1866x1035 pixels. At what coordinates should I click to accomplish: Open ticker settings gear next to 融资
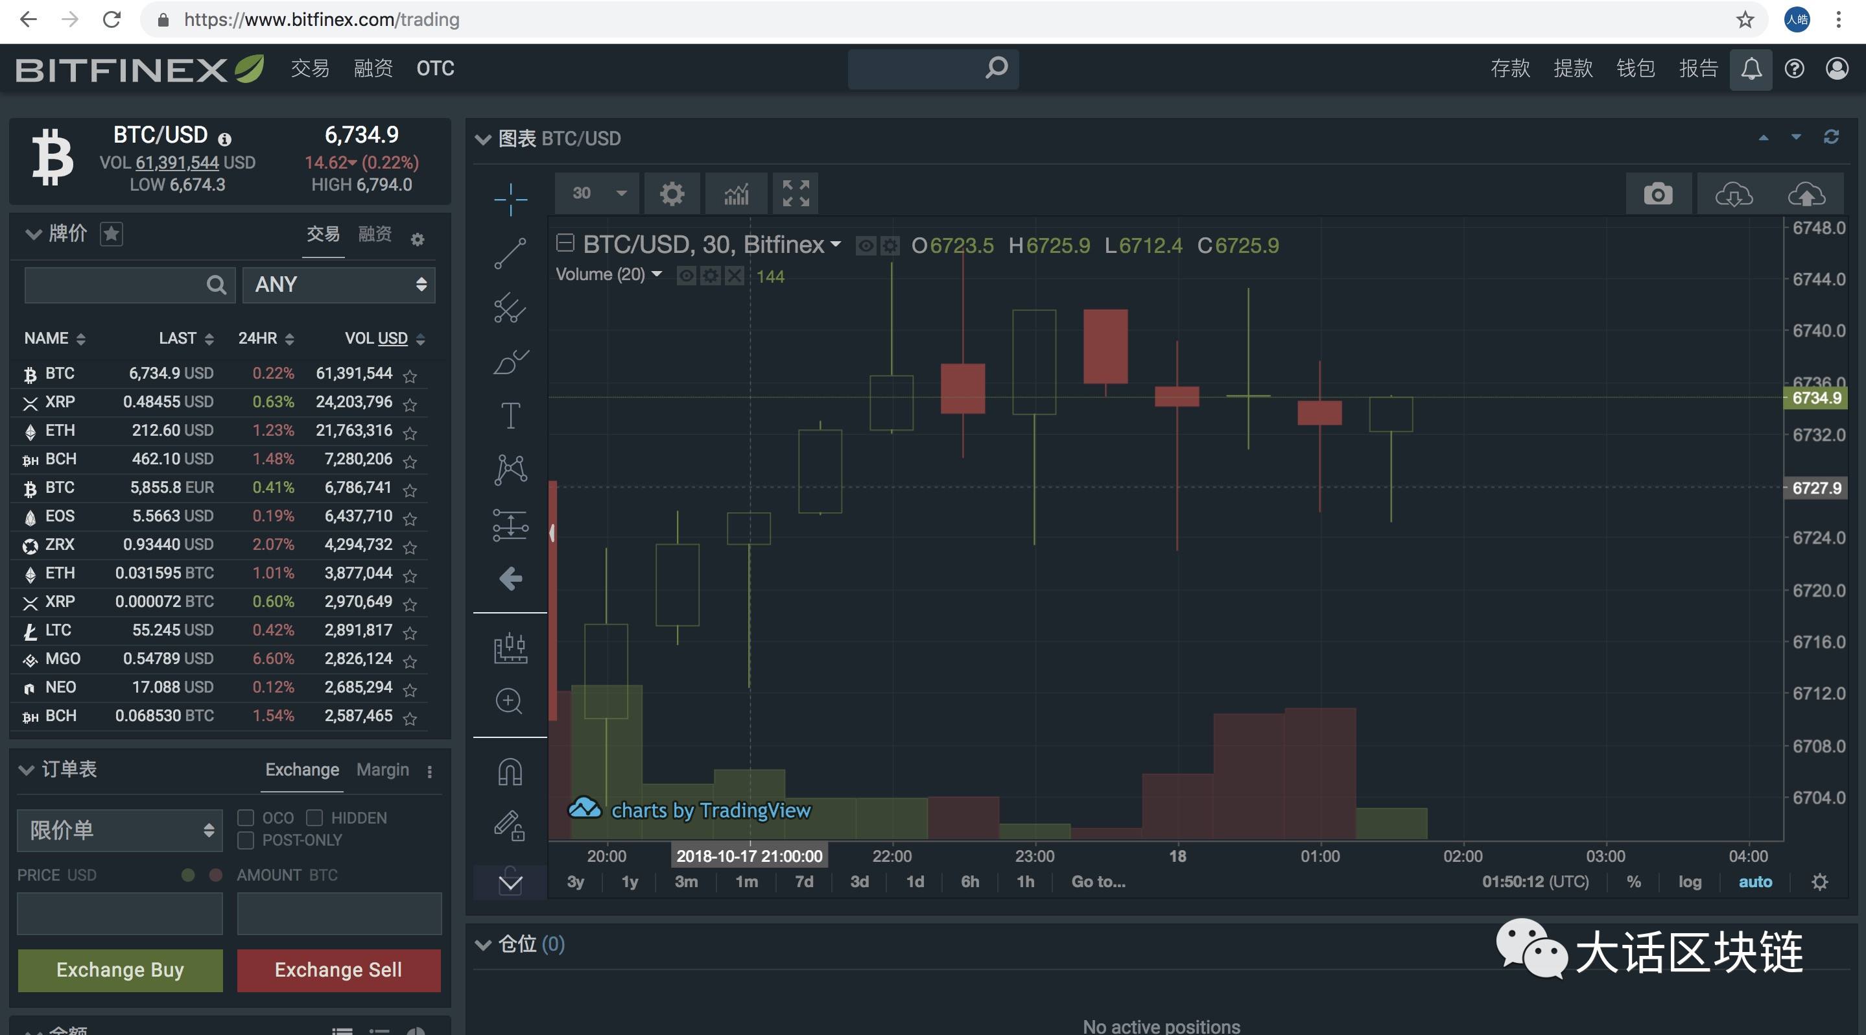click(x=418, y=239)
